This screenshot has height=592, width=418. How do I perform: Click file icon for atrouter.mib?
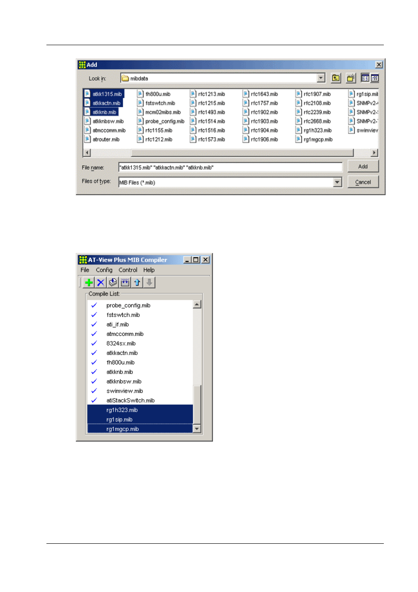click(87, 139)
